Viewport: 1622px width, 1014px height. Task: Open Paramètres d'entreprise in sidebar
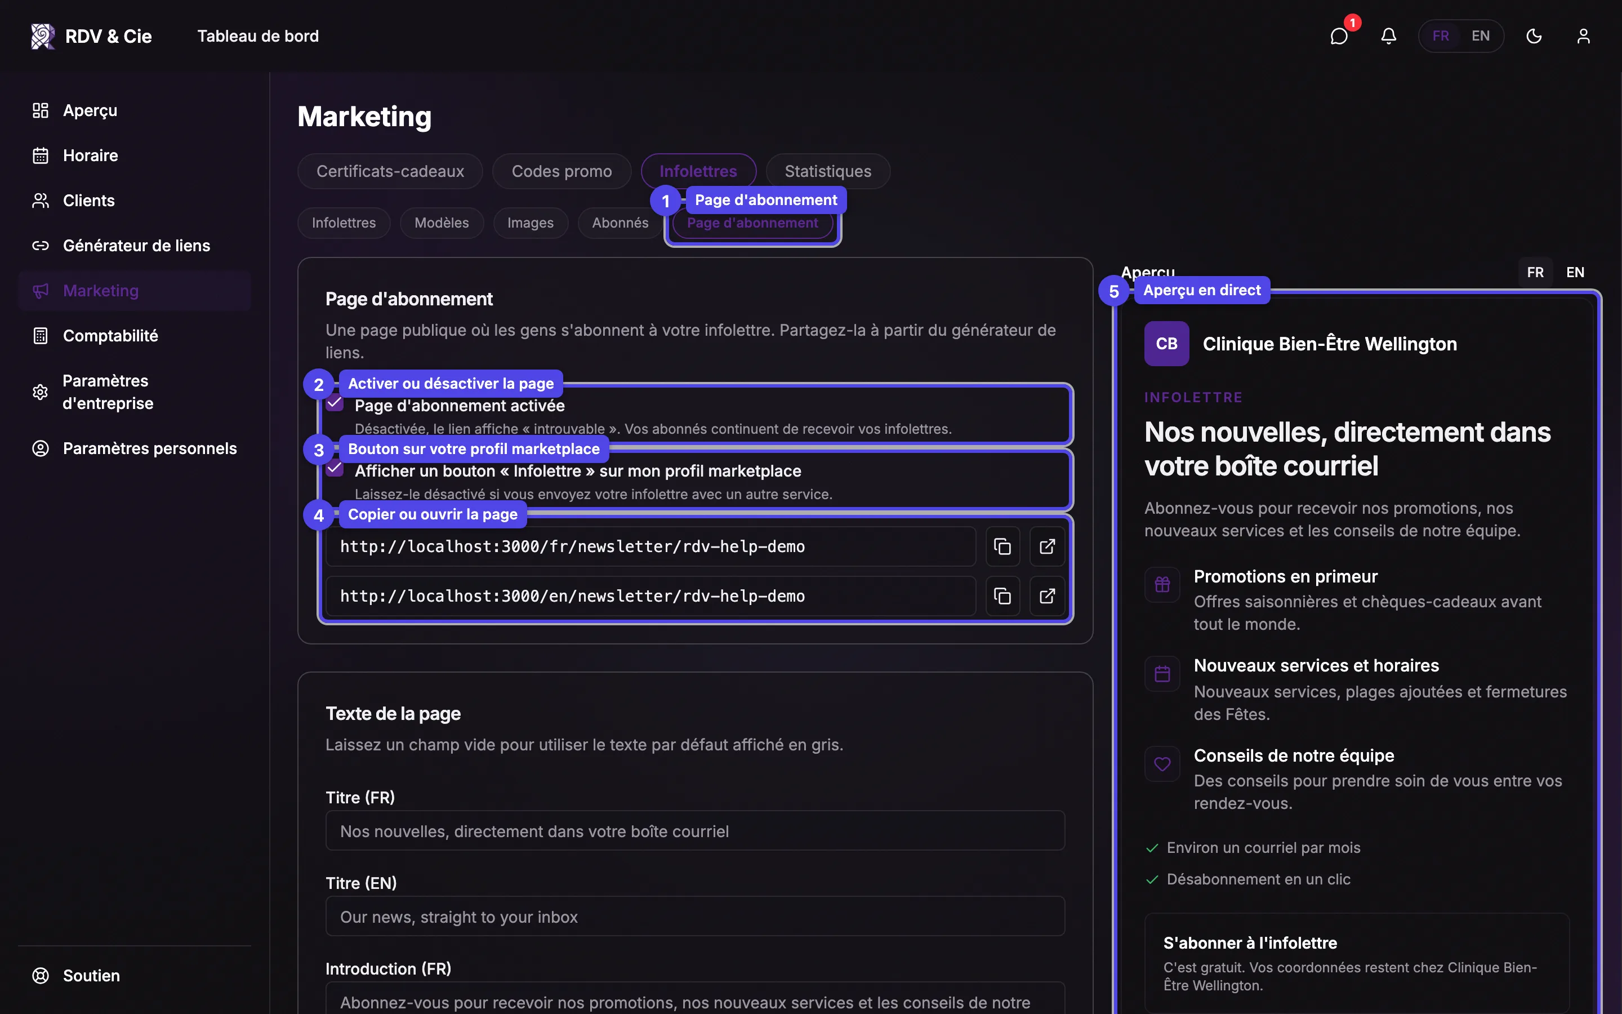pyautogui.click(x=135, y=392)
